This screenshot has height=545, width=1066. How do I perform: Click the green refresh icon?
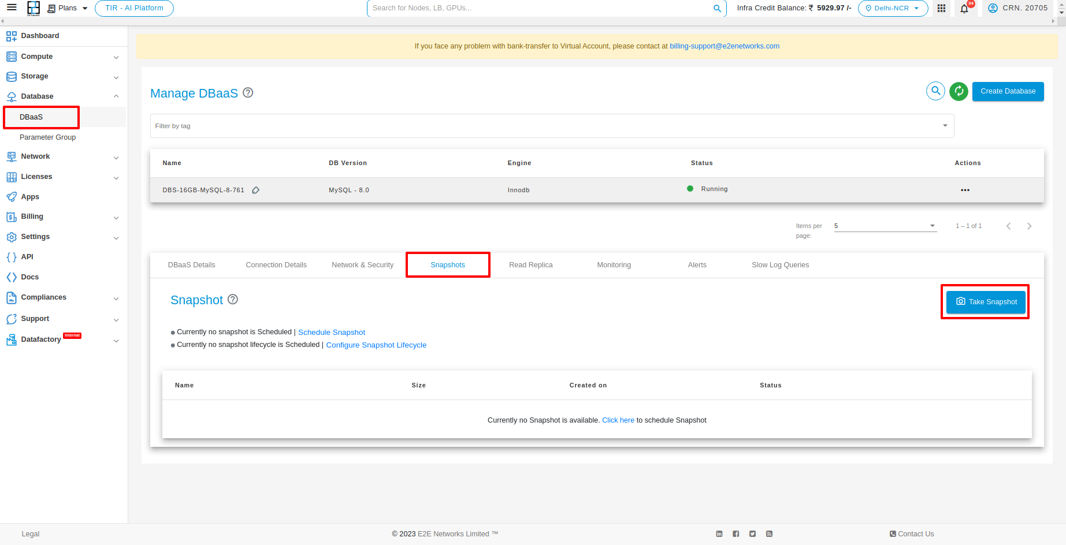pyautogui.click(x=959, y=91)
